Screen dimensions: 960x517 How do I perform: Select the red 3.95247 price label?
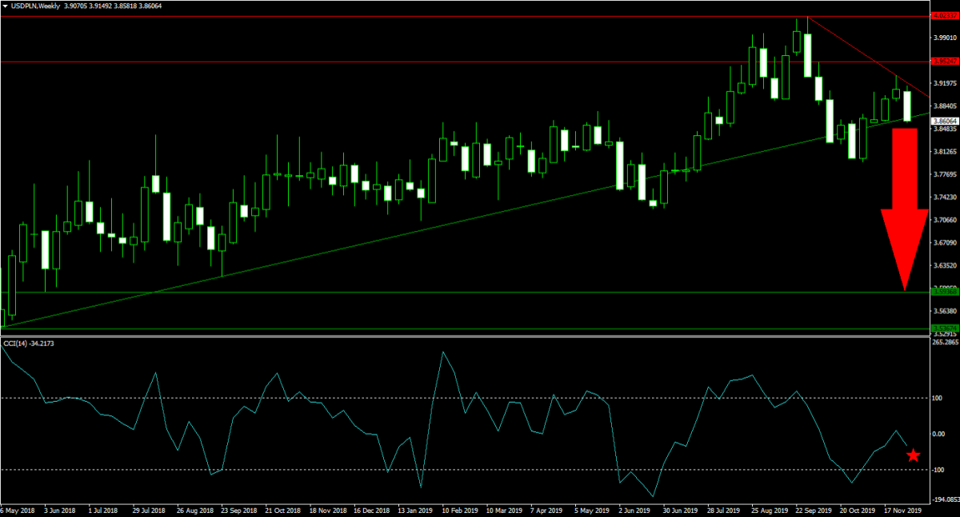click(946, 61)
